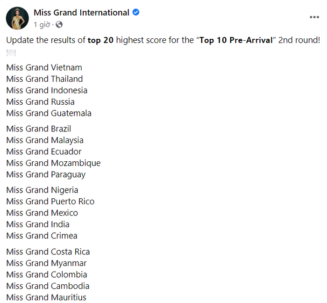Click the bold "Top 10 Pre-Arrival" text
The image size is (327, 303).
pos(236,40)
